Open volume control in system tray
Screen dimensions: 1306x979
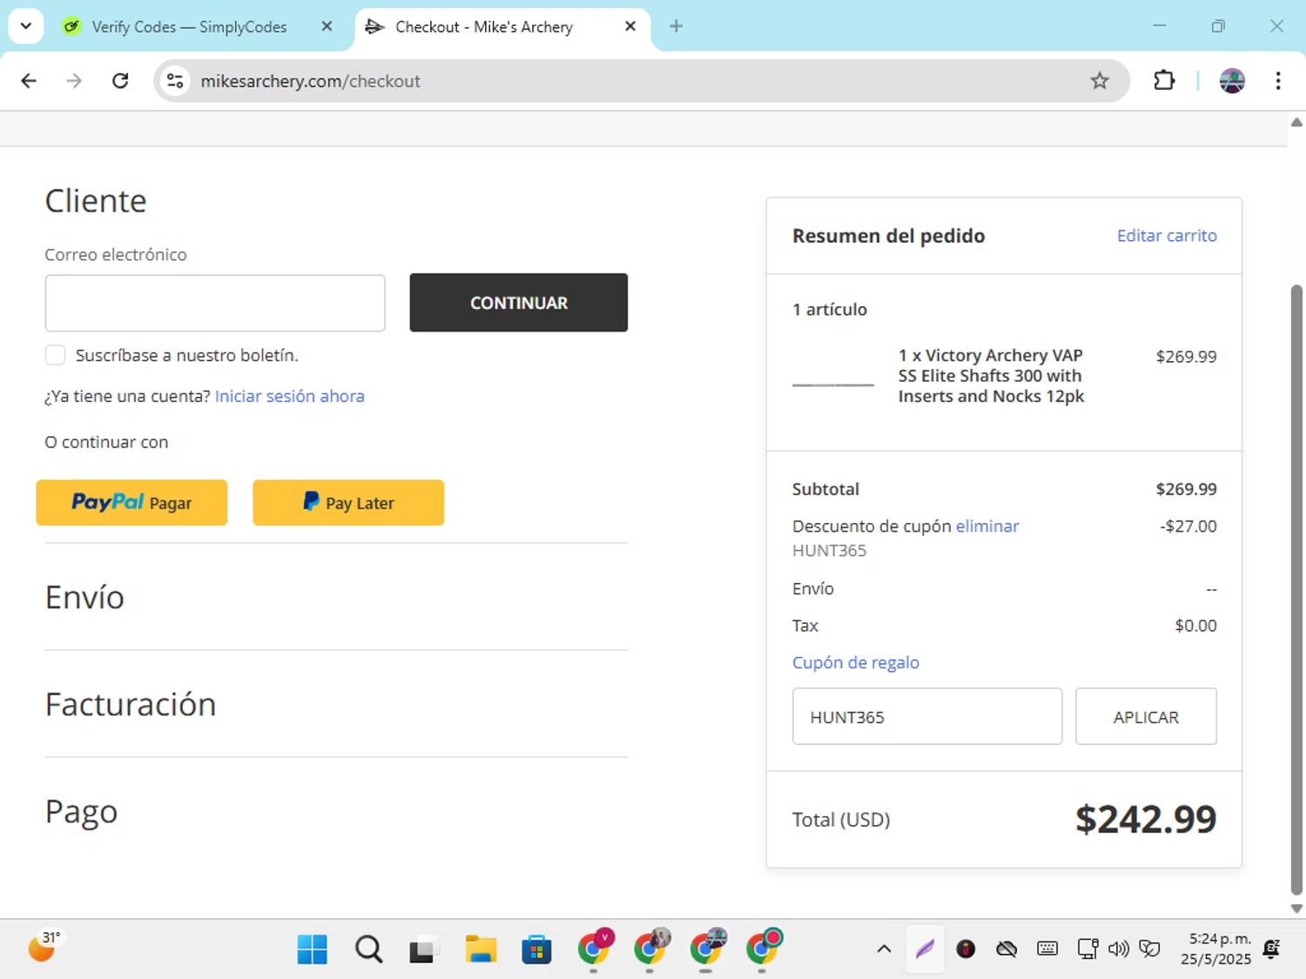(1119, 949)
